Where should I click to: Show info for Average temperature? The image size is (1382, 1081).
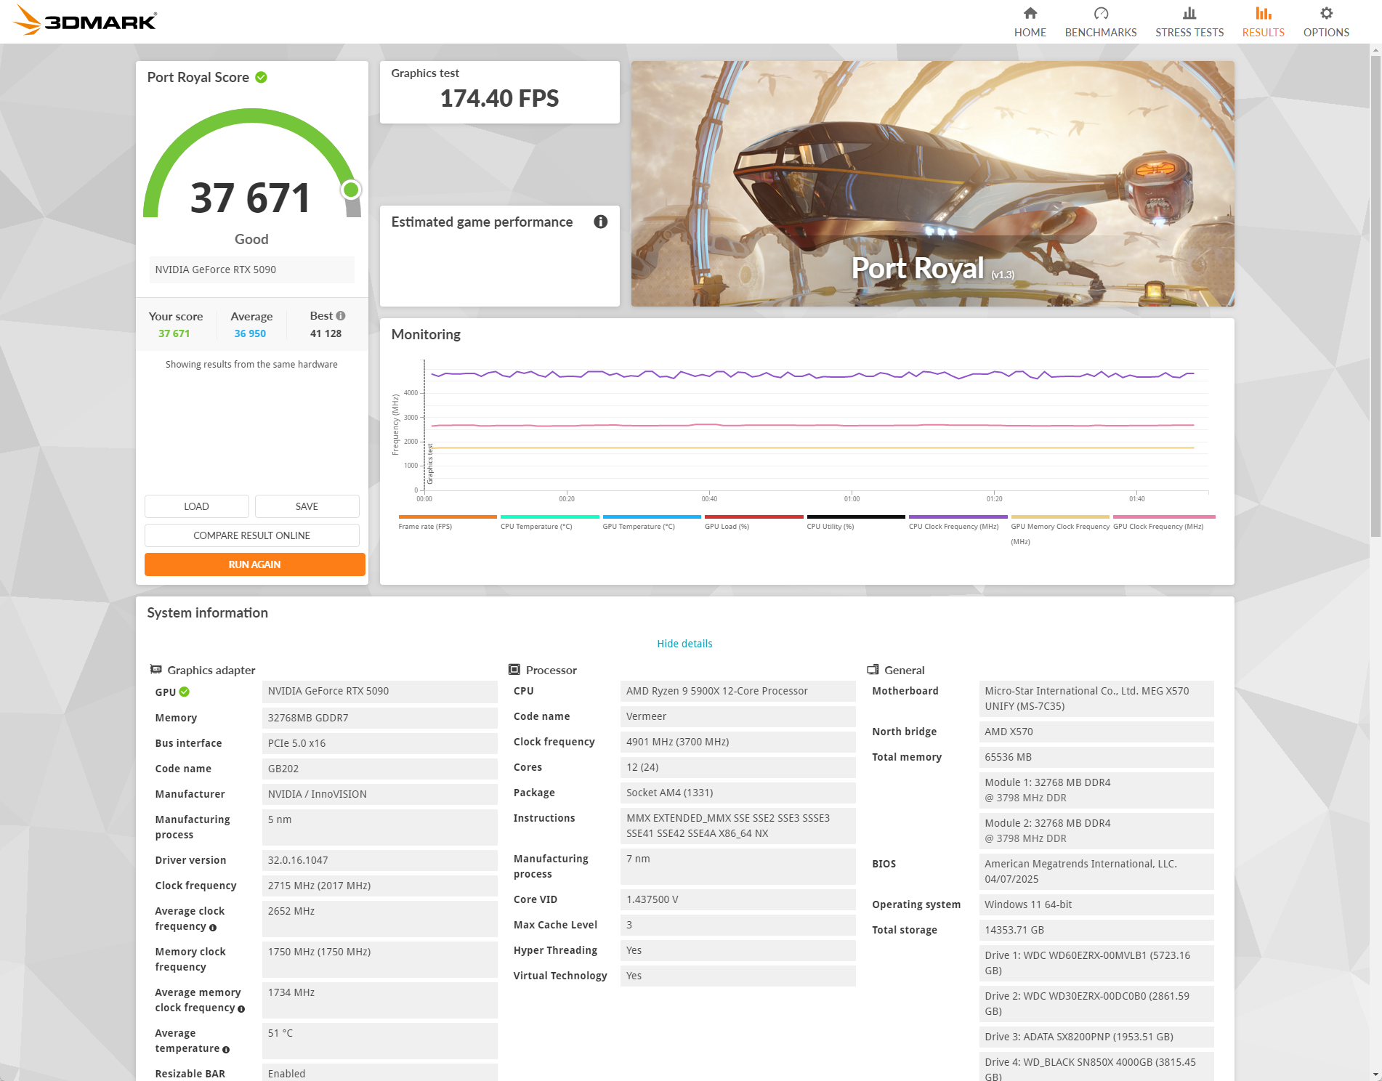pos(226,1050)
